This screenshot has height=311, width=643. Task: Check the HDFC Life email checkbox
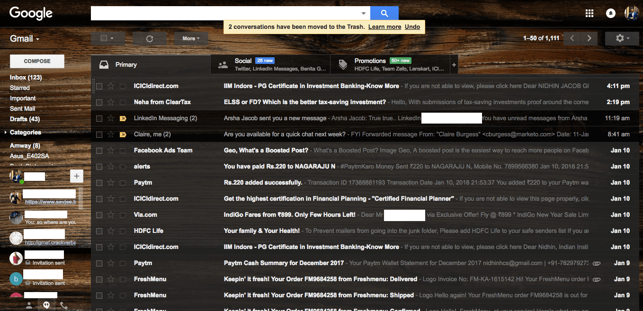[x=99, y=231]
